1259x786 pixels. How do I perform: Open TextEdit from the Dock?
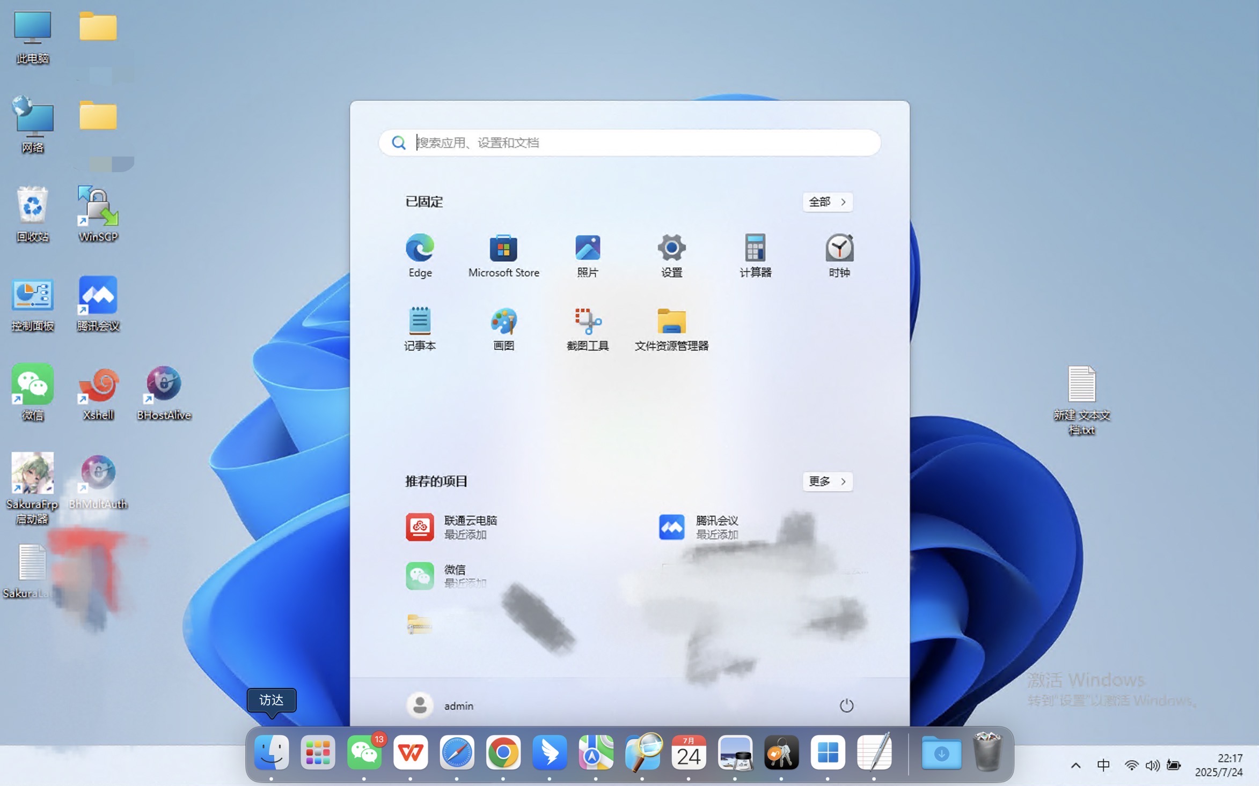874,752
